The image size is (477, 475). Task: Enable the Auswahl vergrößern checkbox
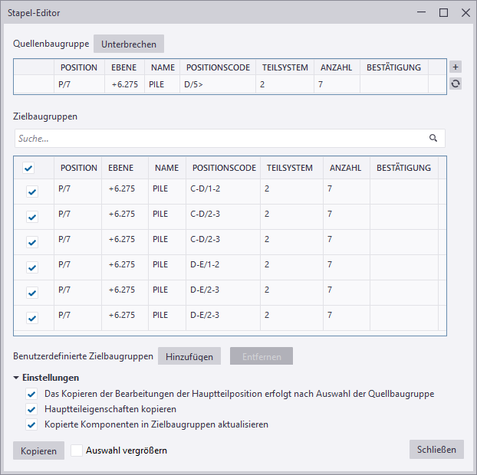[77, 450]
